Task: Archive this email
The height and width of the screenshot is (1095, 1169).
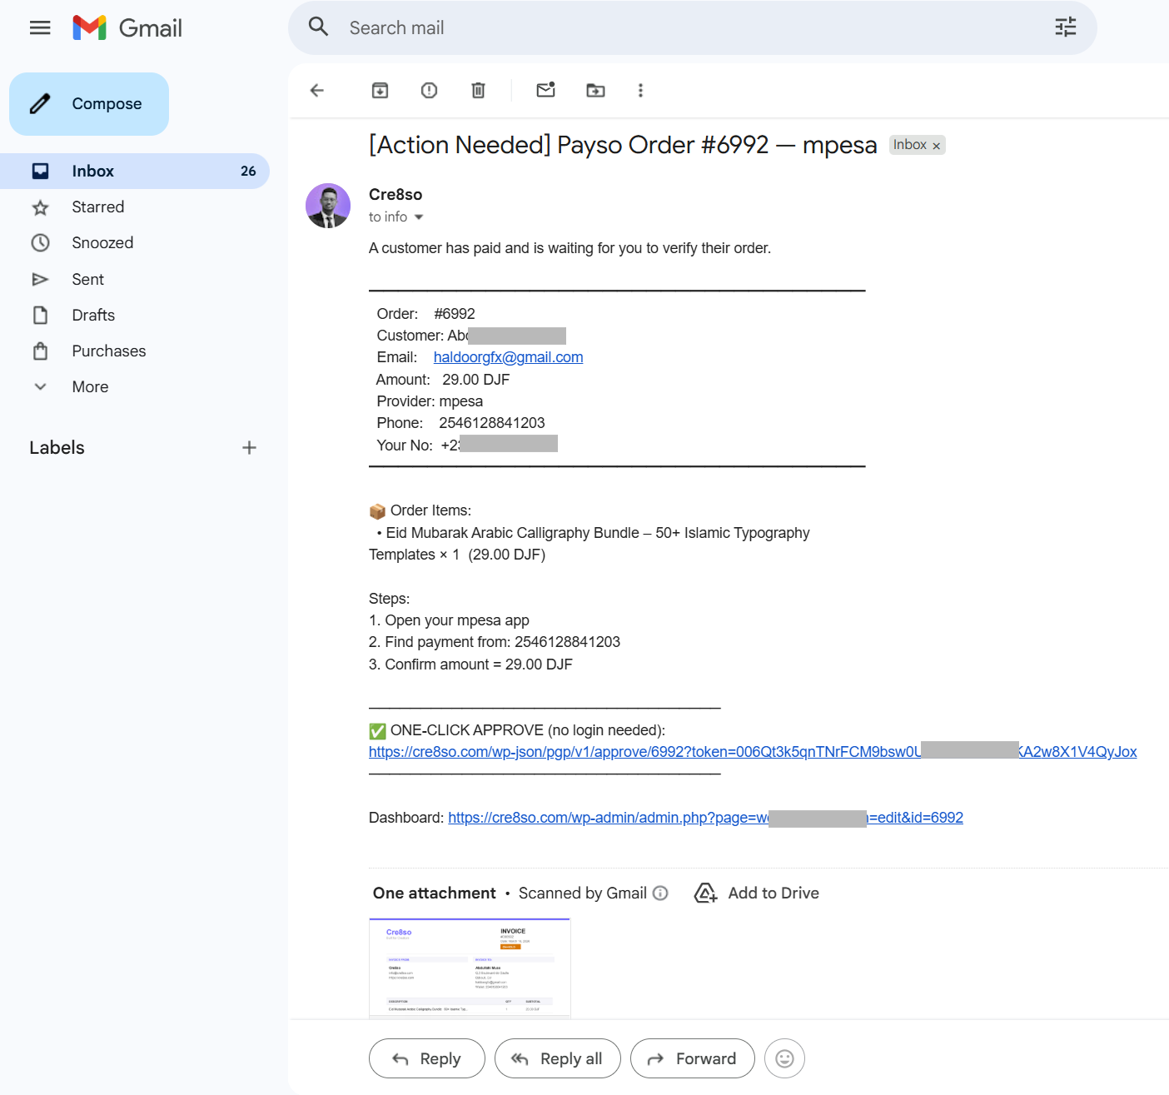Action: (380, 90)
